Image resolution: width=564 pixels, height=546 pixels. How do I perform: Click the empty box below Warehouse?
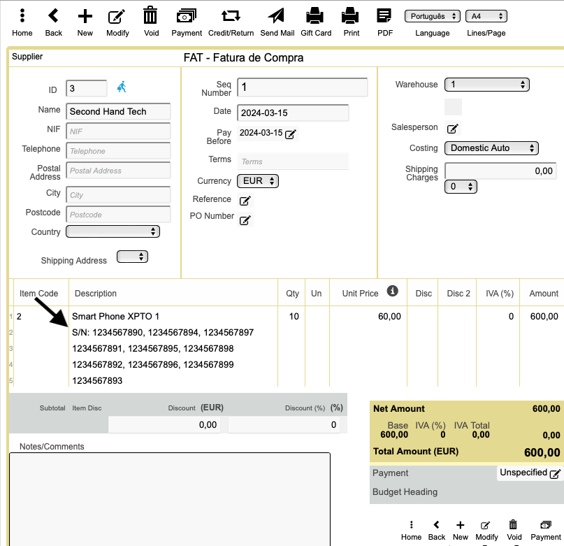[x=453, y=106]
